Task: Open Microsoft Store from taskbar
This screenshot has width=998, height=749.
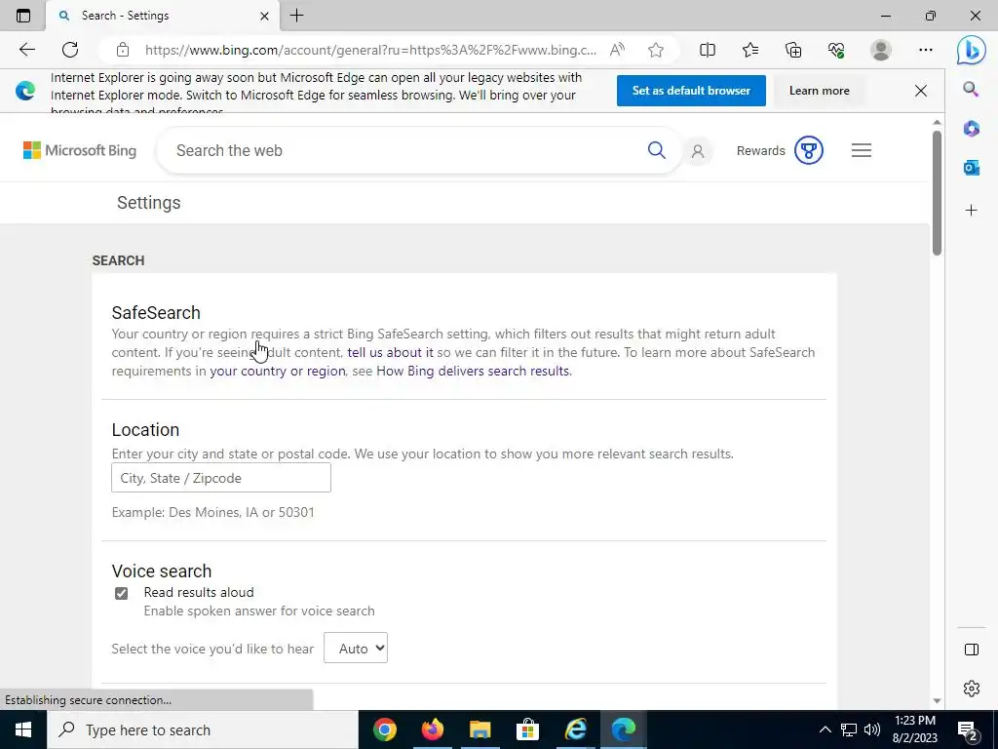Action: (527, 729)
